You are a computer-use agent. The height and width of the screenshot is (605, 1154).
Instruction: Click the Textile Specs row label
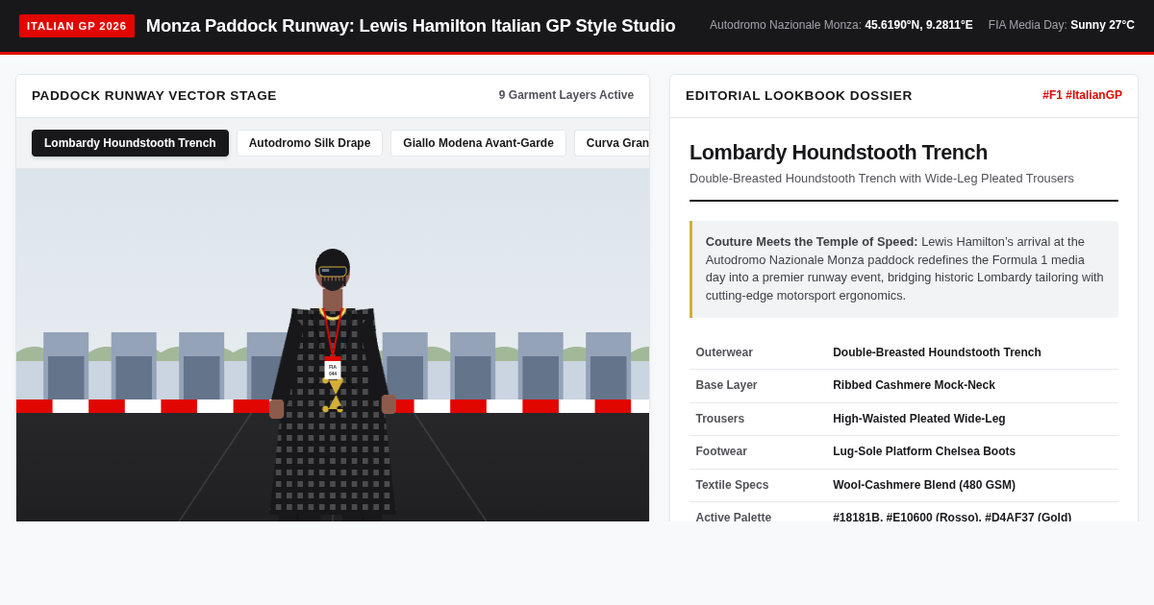(732, 485)
